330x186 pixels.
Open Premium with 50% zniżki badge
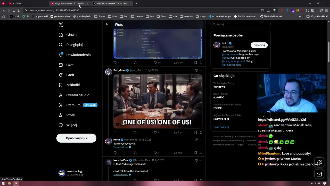point(78,105)
